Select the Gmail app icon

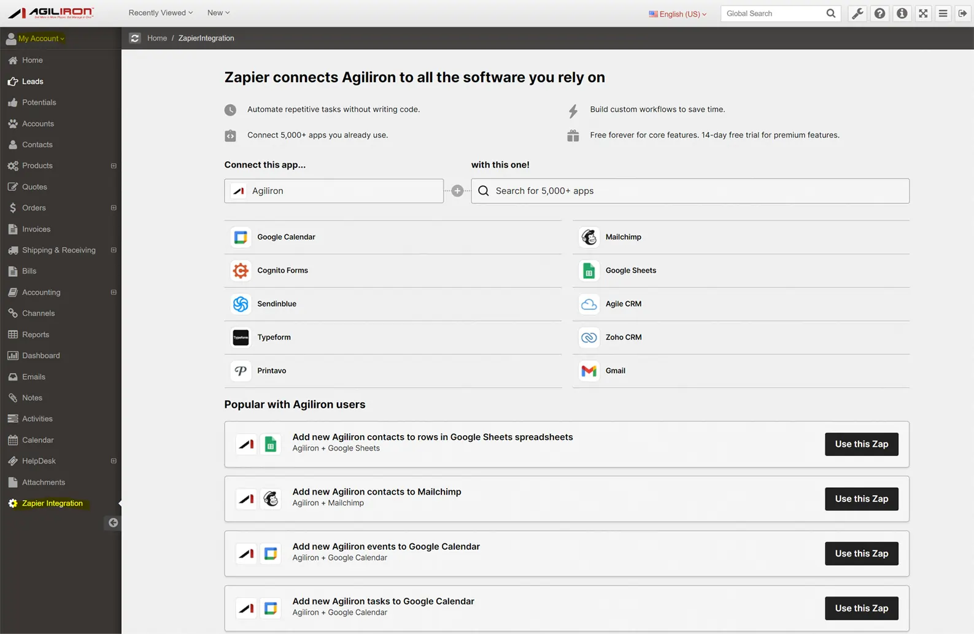[x=589, y=371]
